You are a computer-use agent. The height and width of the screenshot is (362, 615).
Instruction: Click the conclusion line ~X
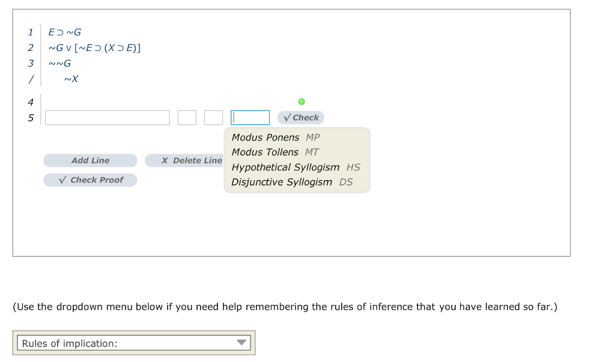point(70,79)
